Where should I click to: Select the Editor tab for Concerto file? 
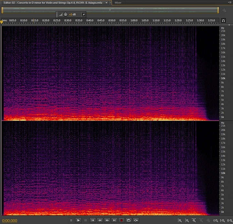tap(53, 3)
